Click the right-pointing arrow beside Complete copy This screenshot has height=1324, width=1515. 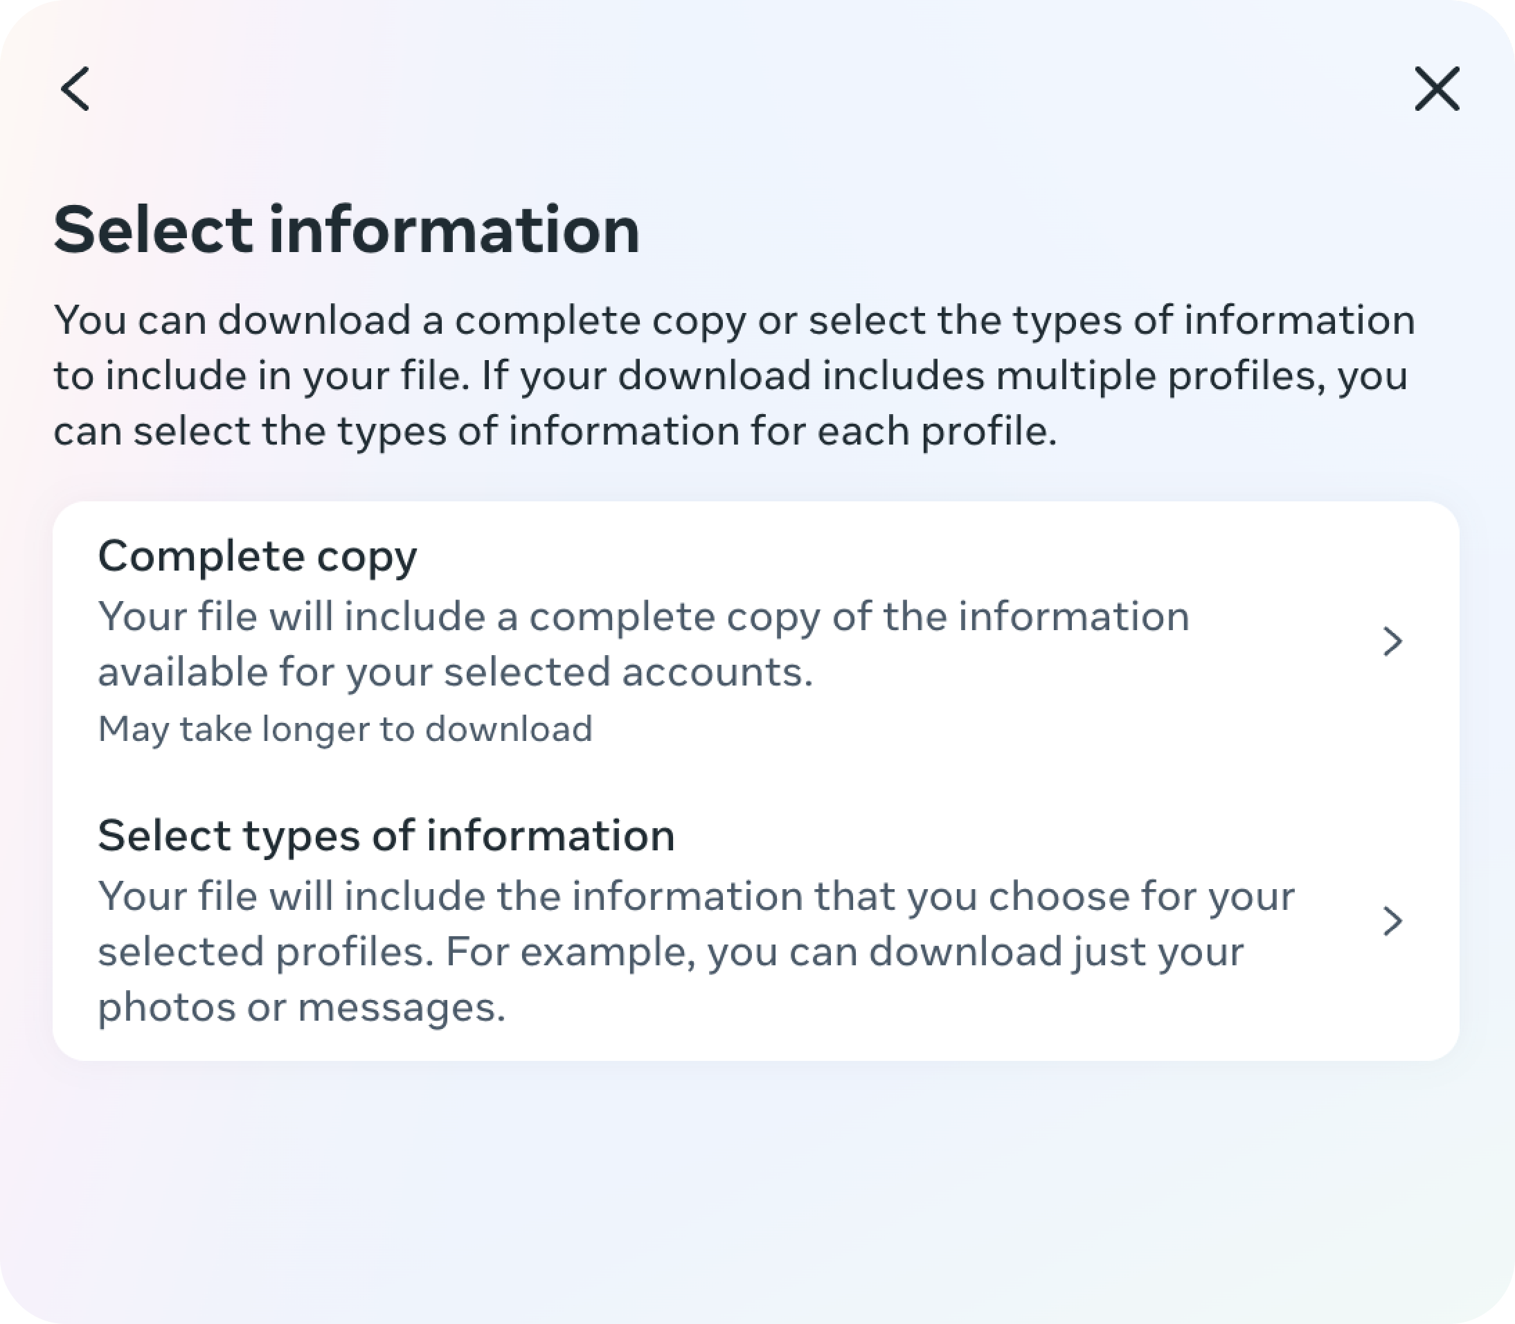point(1395,641)
